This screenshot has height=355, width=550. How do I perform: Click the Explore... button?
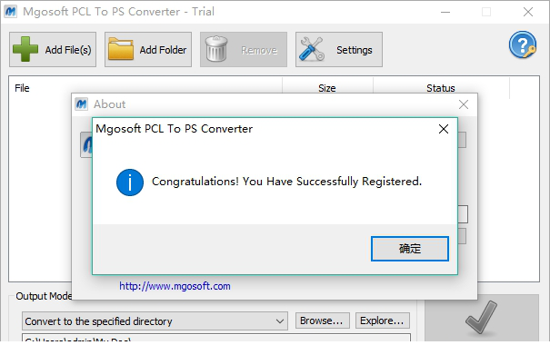point(383,320)
